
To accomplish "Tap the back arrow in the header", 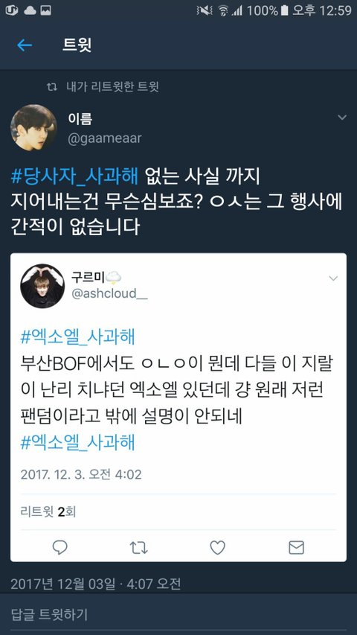I will 25,45.
